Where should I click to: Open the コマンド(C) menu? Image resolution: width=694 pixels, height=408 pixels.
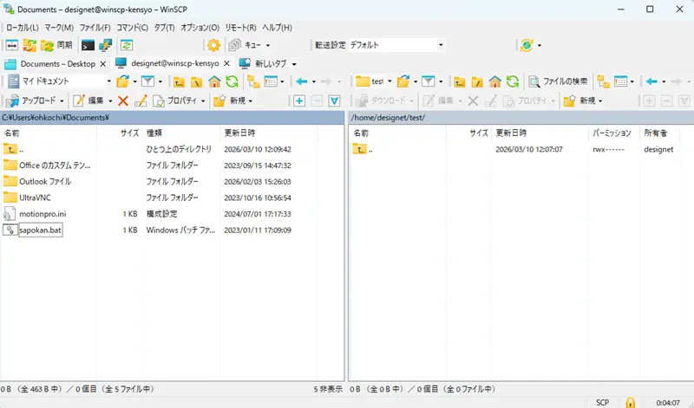point(132,28)
